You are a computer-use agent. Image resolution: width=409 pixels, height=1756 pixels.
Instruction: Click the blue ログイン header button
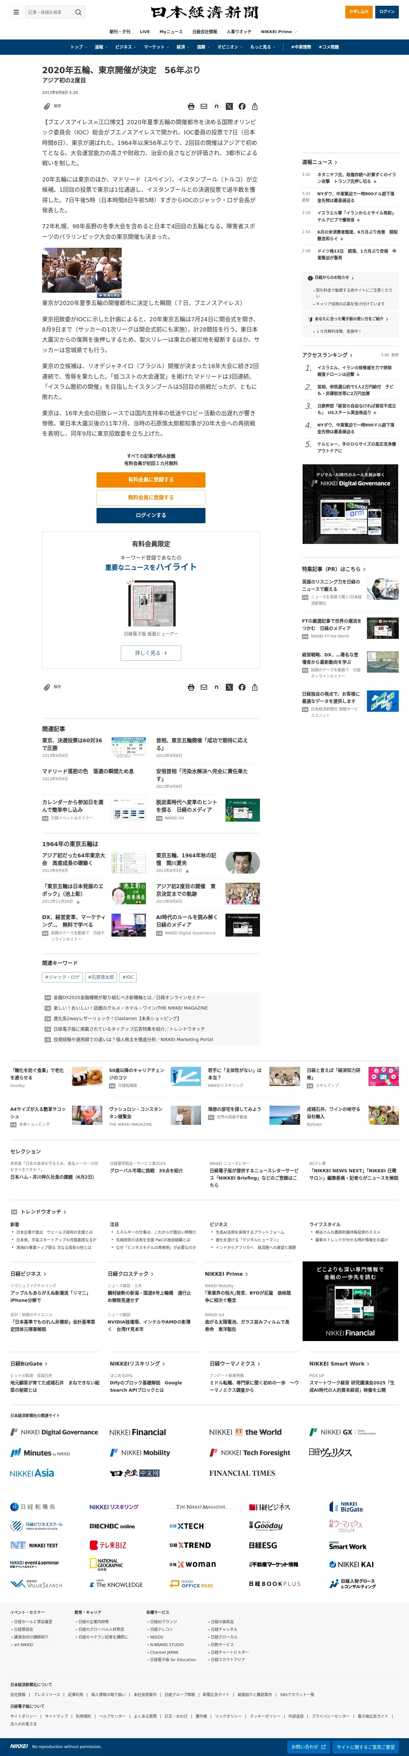[387, 11]
